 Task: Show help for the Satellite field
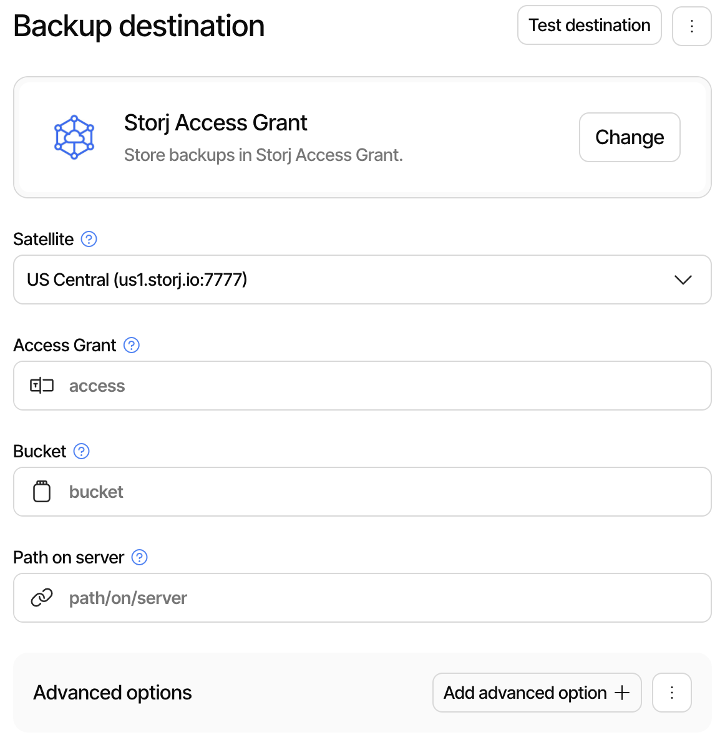[89, 239]
